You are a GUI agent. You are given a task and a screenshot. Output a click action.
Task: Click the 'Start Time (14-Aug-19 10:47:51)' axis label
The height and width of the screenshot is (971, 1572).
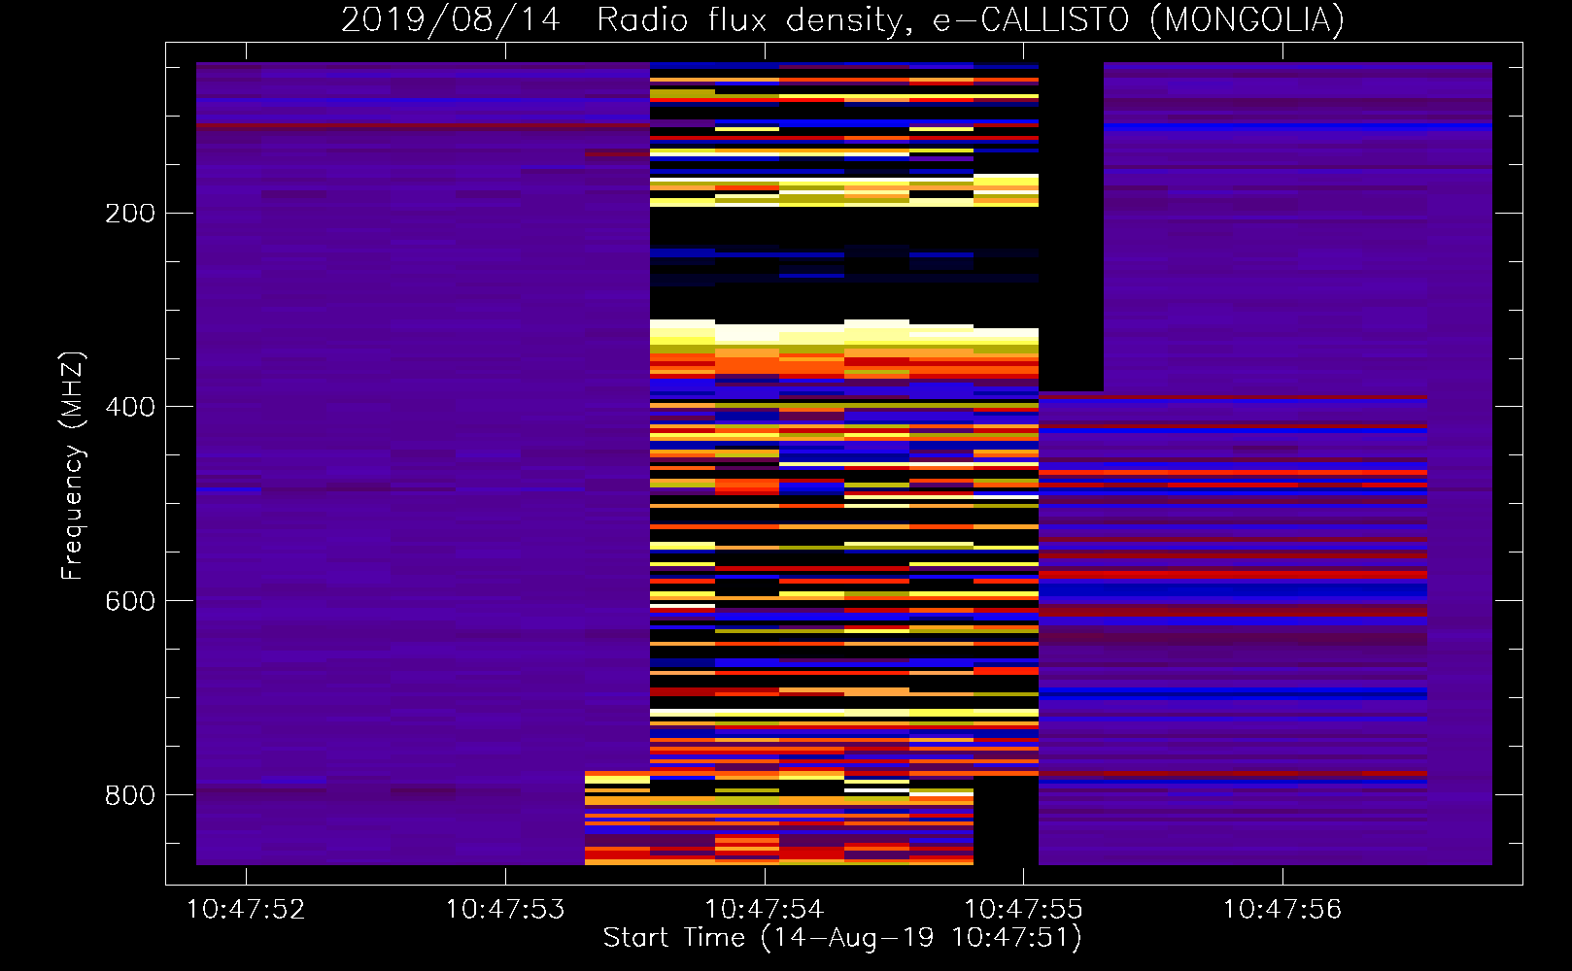842,938
